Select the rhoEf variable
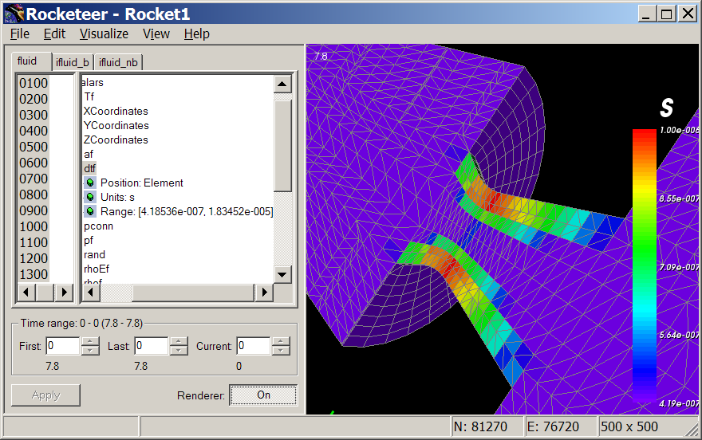 coord(97,269)
